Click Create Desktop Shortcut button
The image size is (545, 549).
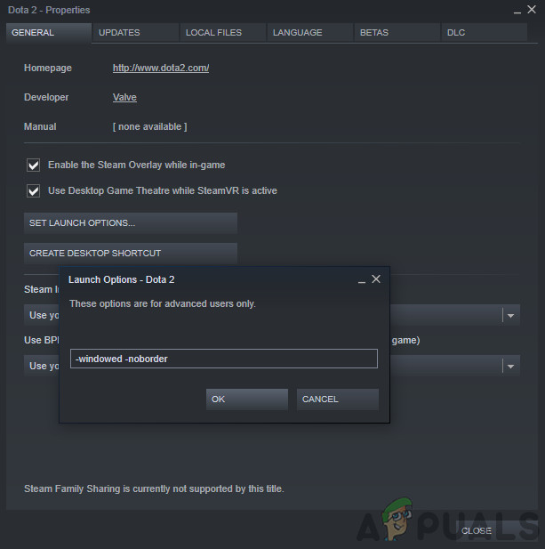point(131,253)
